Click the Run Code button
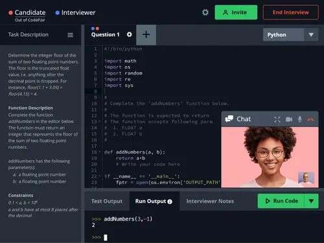The width and height of the screenshot is (324, 243). pos(281,201)
